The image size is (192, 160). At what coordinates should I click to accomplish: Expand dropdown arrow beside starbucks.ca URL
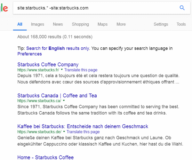(x=62, y=101)
